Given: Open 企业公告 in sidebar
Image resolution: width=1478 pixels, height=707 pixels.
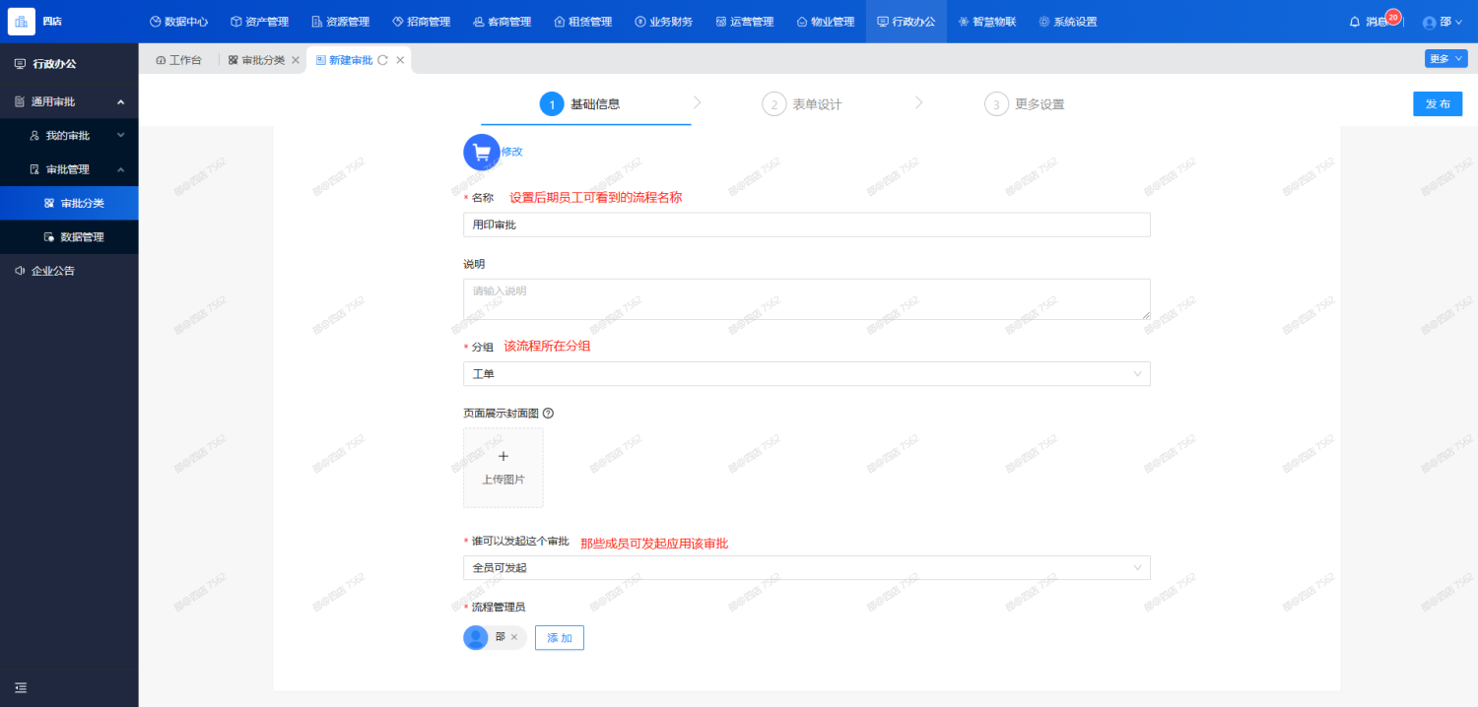Looking at the screenshot, I should click(x=69, y=270).
